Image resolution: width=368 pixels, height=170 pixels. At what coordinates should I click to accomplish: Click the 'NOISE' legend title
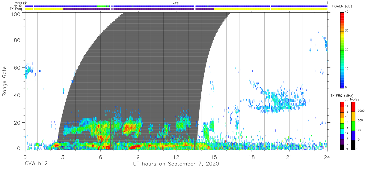coord(355,99)
